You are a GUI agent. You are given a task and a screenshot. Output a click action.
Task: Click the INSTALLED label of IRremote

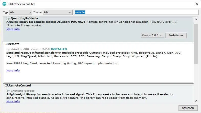point(59,49)
